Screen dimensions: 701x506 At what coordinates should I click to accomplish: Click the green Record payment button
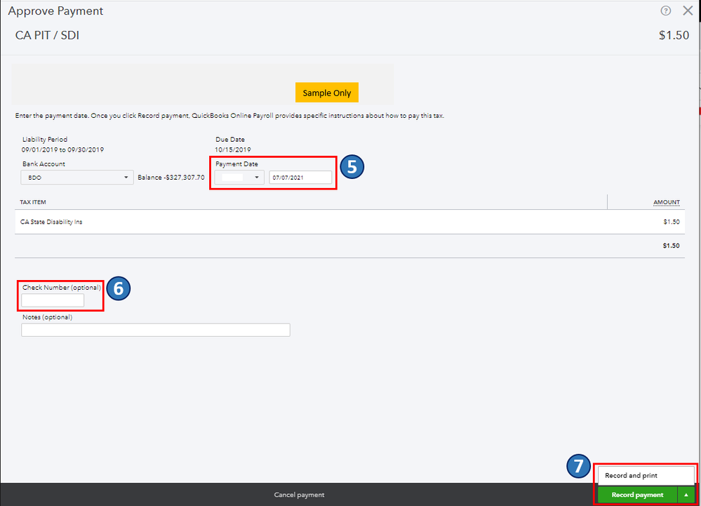pyautogui.click(x=638, y=495)
